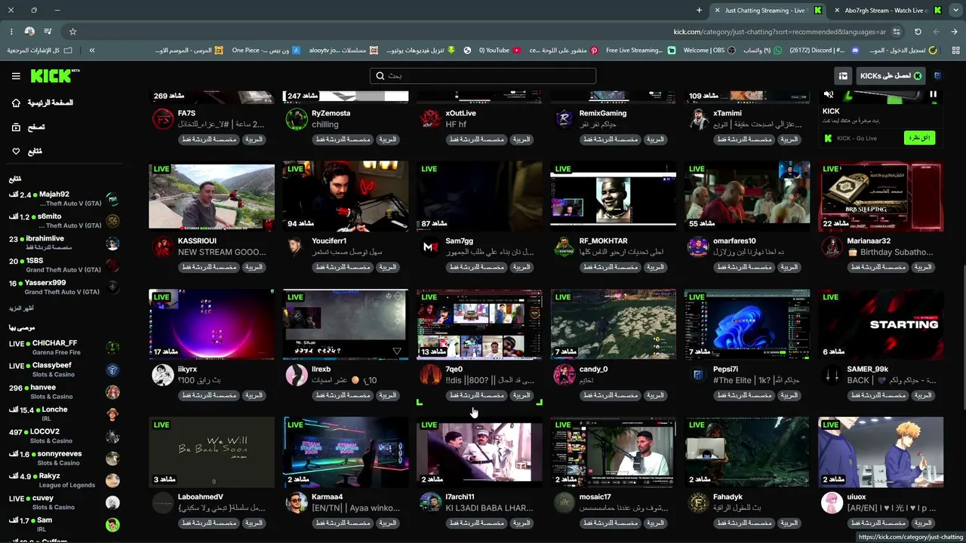
Task: Open the One Piece bookmark
Action: 266,51
